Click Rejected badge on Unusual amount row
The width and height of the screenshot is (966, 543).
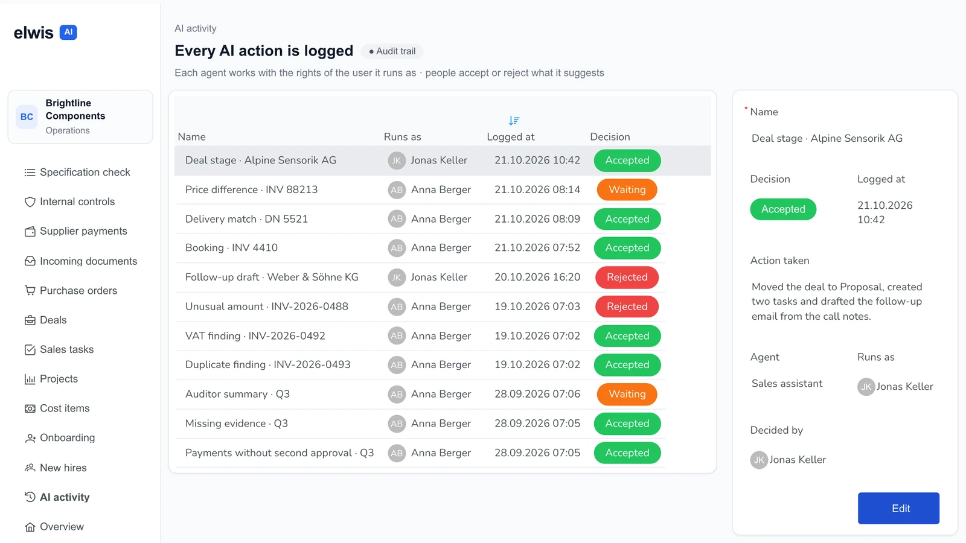[x=627, y=306]
